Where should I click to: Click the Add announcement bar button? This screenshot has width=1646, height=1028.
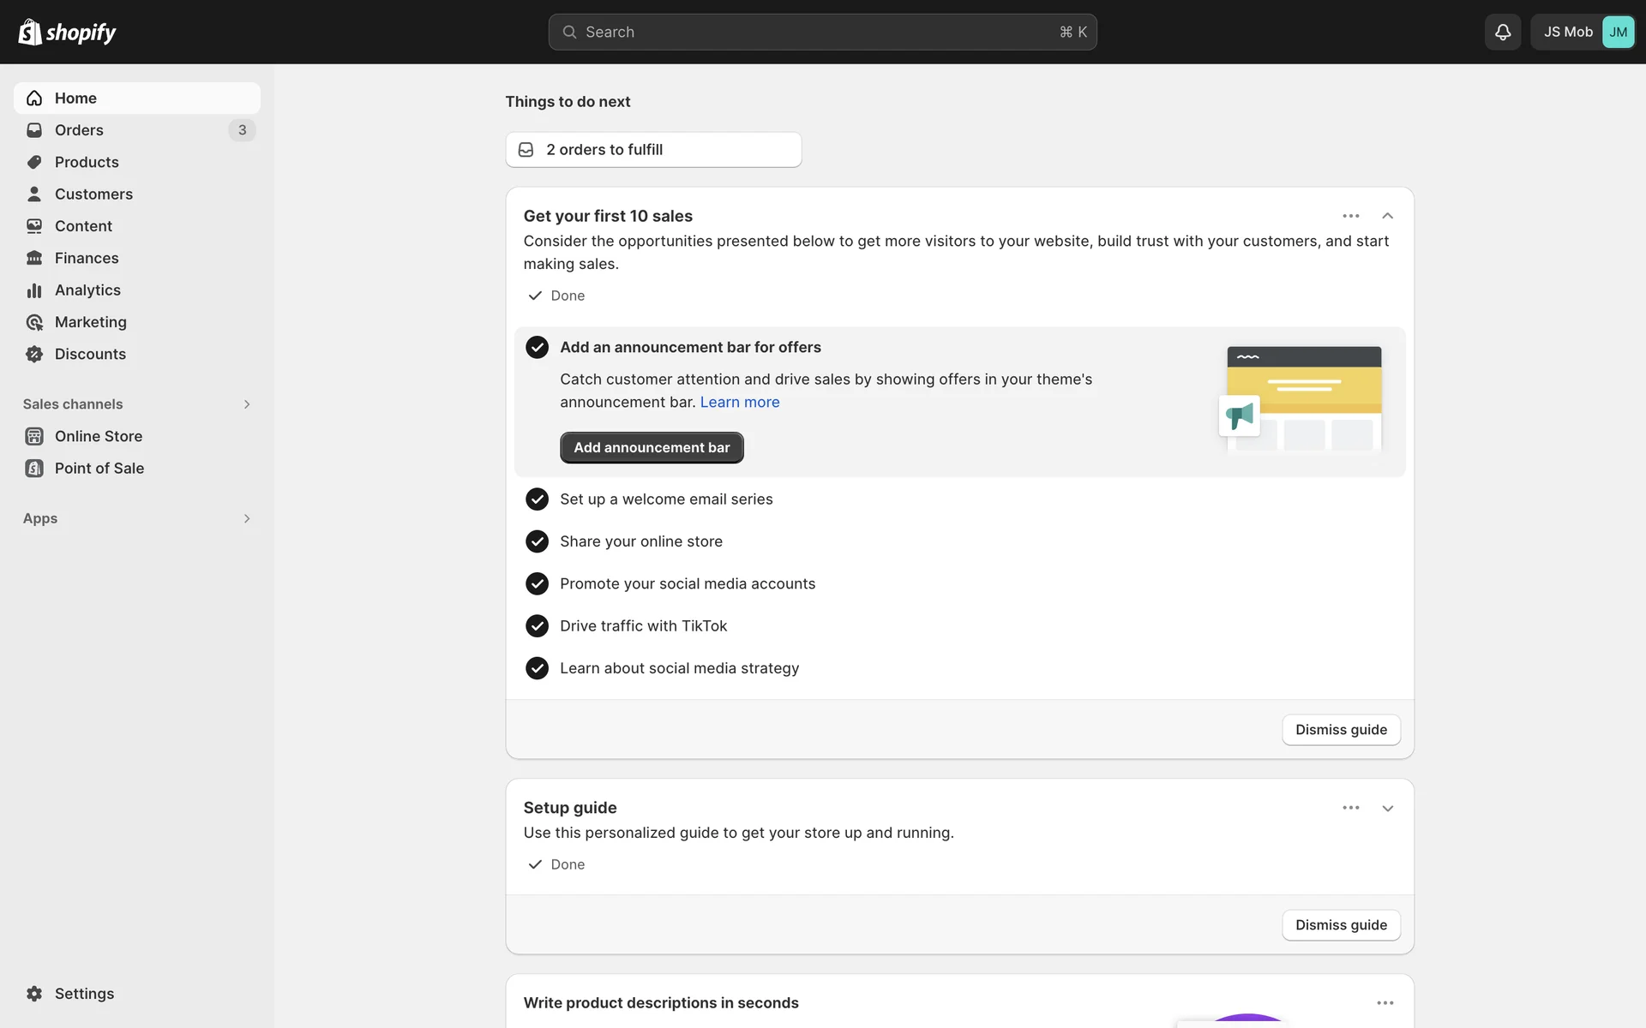652,447
